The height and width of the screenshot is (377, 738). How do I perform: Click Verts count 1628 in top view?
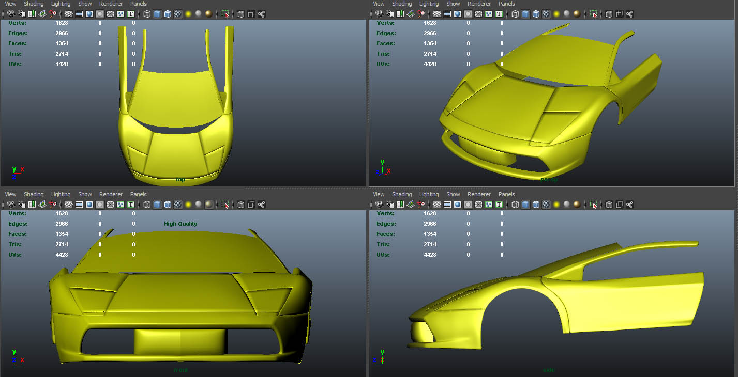(x=62, y=23)
